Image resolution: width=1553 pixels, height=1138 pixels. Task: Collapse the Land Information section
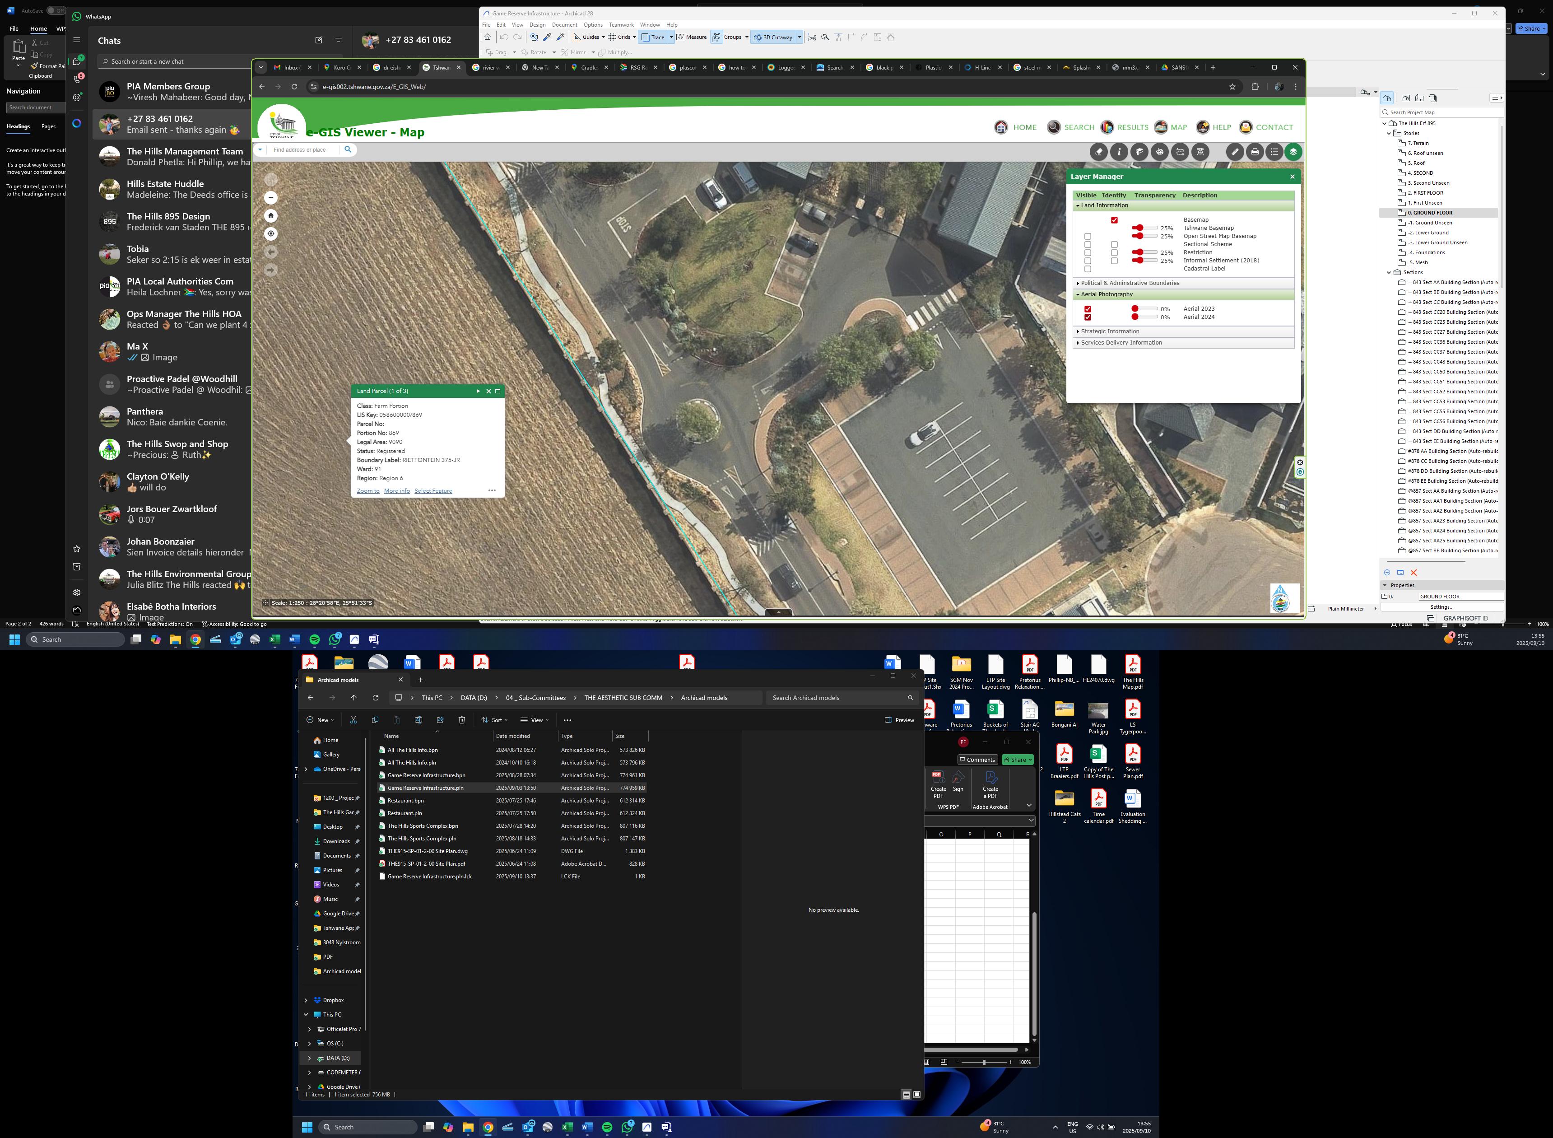[1104, 205]
